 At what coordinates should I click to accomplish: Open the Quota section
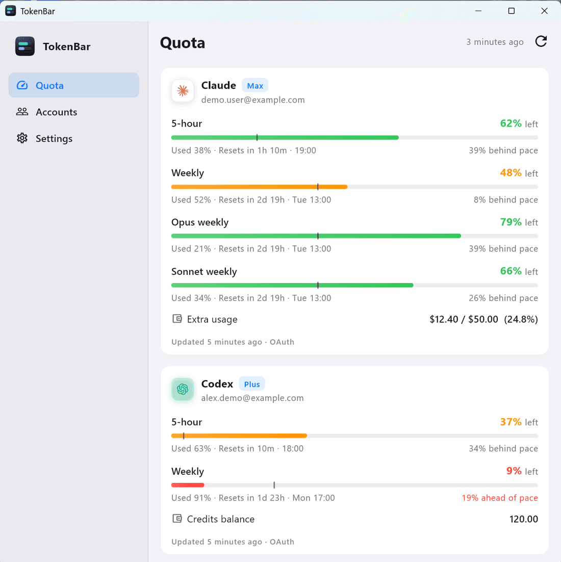pos(74,85)
